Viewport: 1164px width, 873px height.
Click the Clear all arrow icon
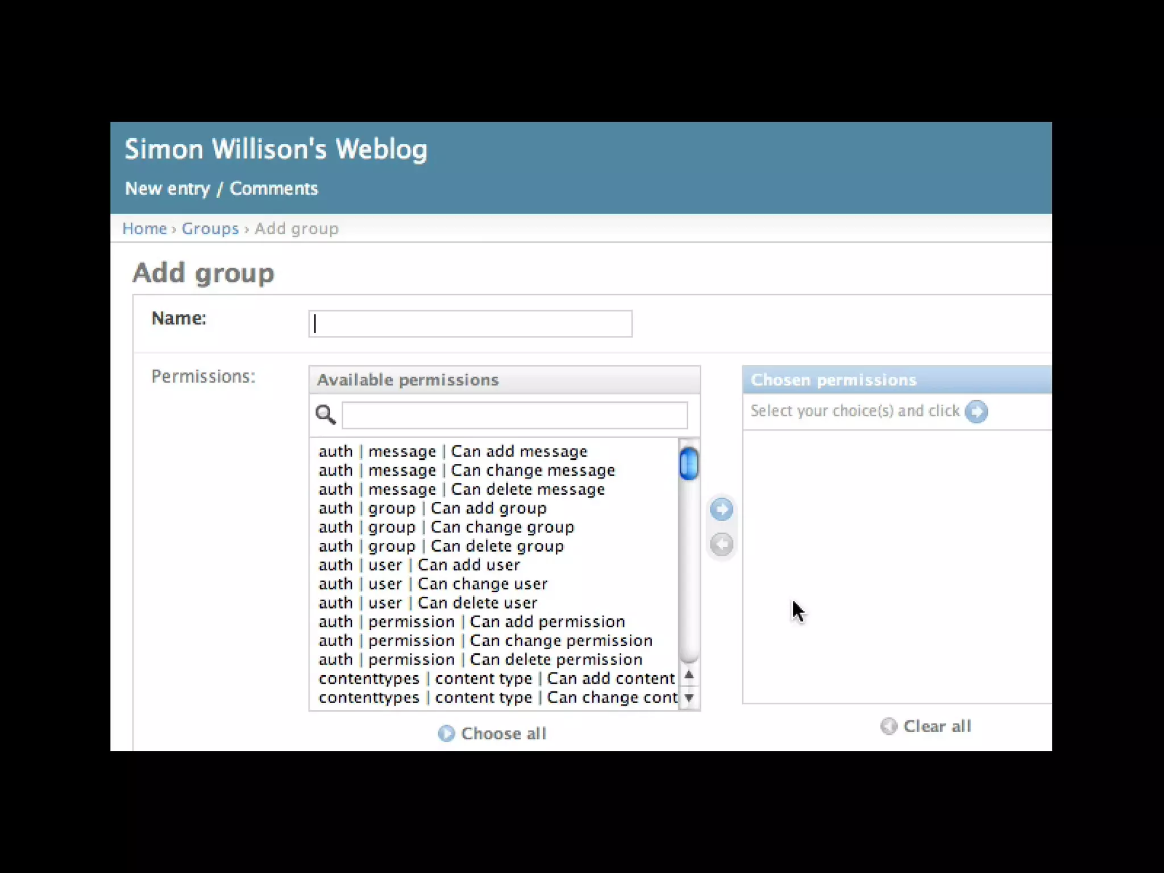click(888, 726)
